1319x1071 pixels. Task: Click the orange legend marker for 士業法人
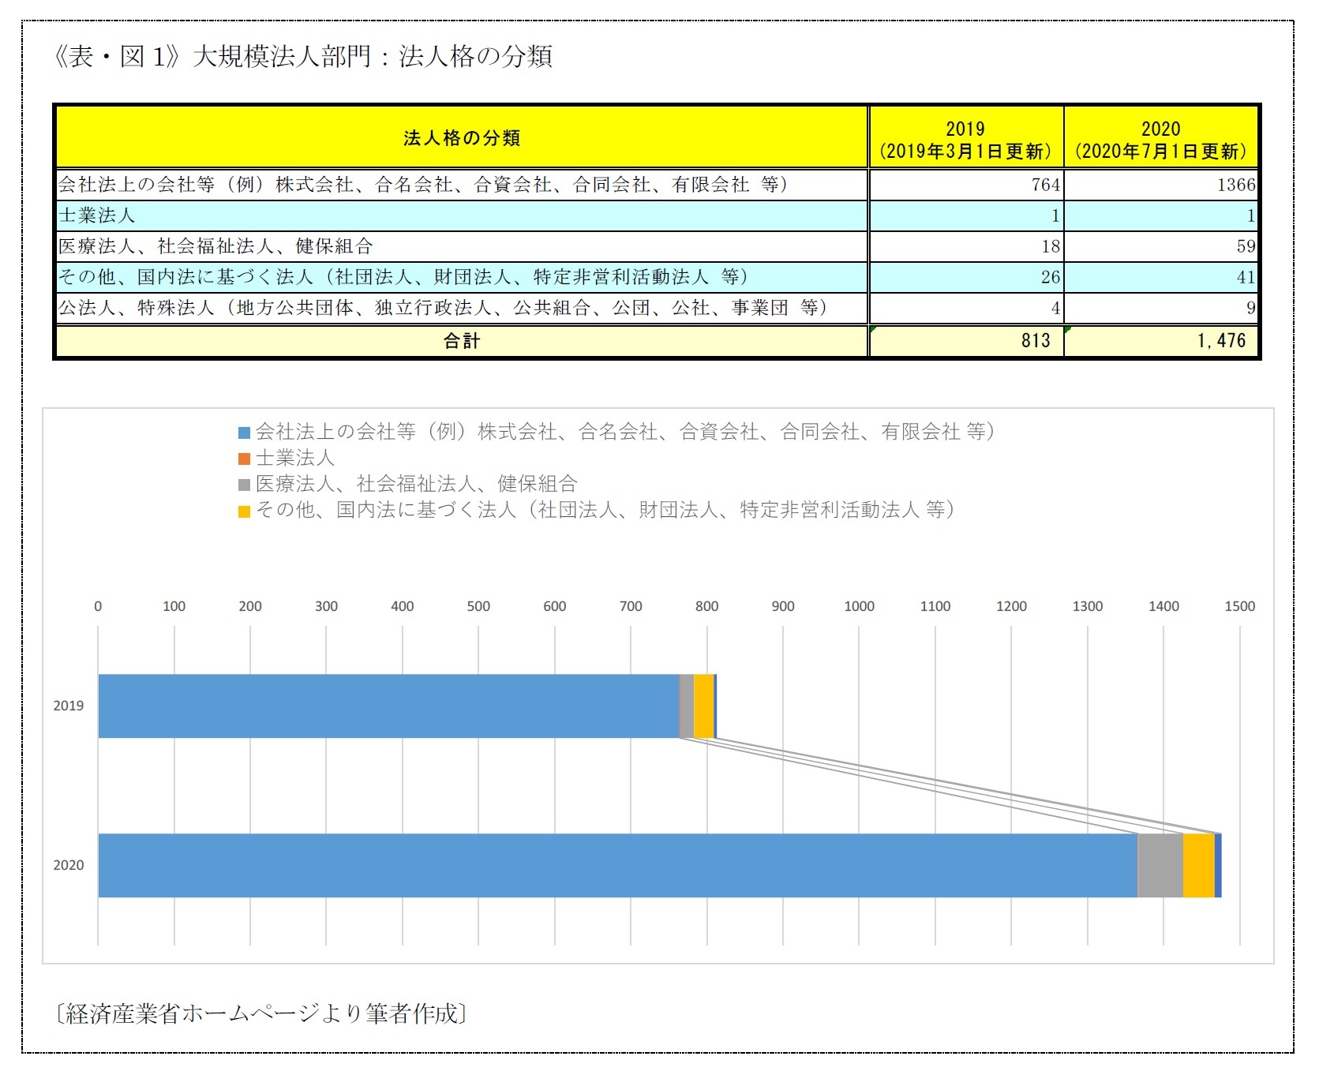[242, 459]
